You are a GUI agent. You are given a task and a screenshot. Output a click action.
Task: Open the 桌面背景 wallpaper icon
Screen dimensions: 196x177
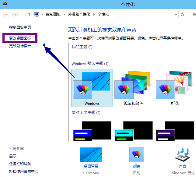[x=91, y=155]
